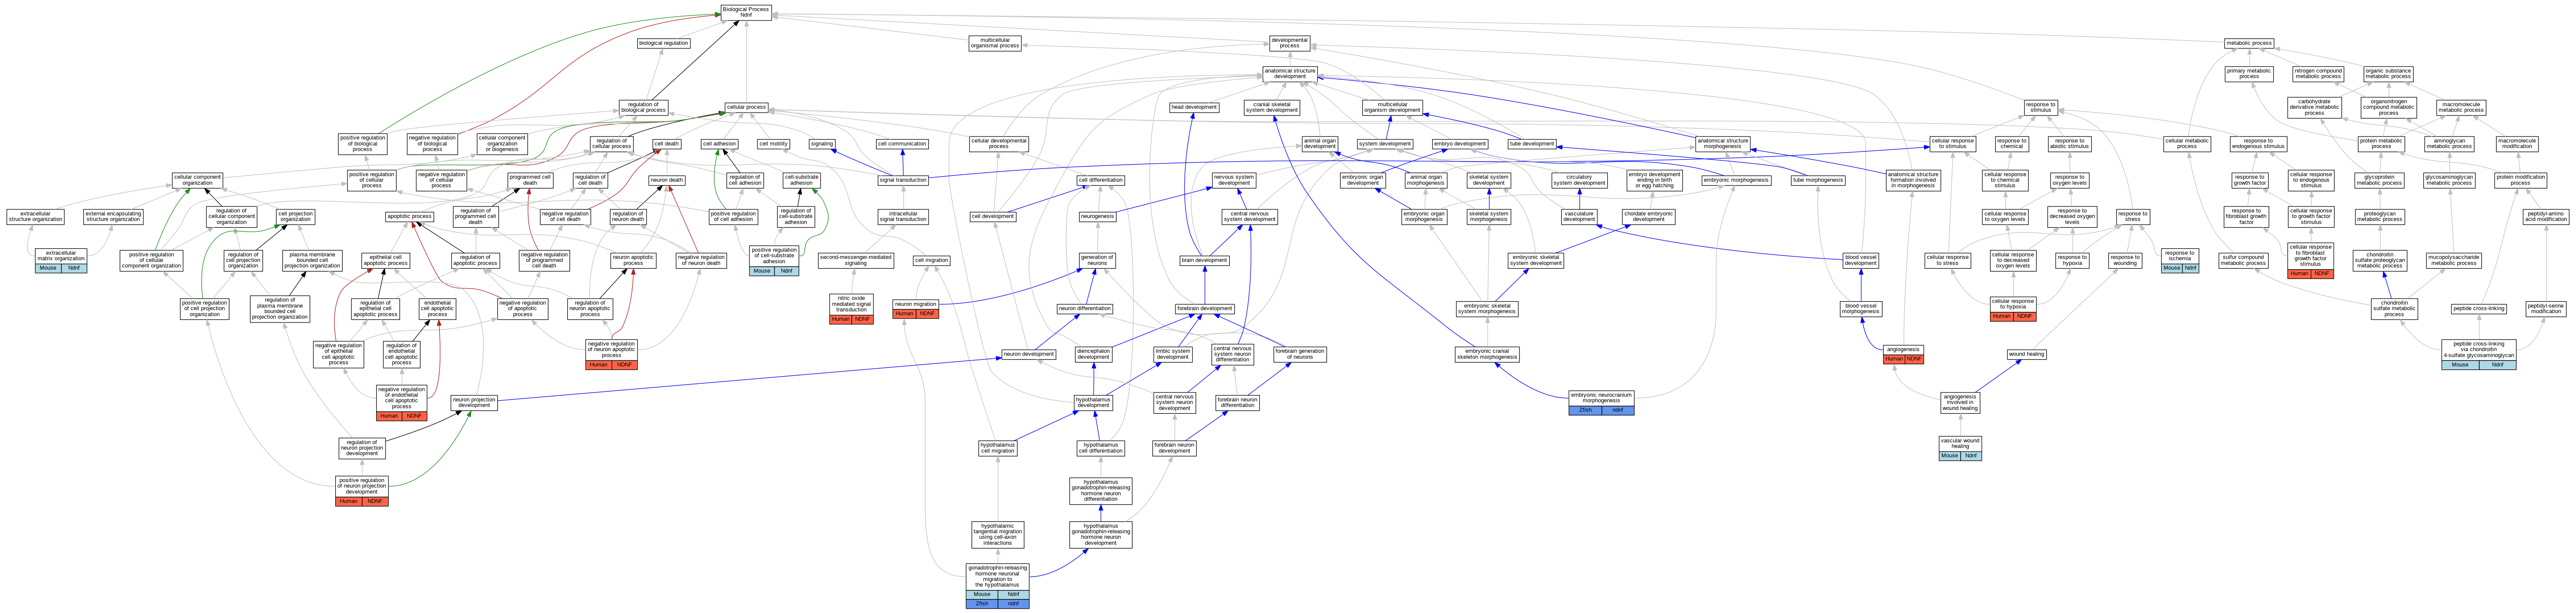
Task: Select the 'cellular response to hypoxia' node
Action: (2013, 308)
